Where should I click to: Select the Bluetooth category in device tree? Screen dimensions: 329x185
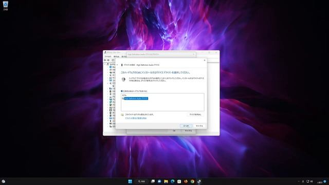112,67
